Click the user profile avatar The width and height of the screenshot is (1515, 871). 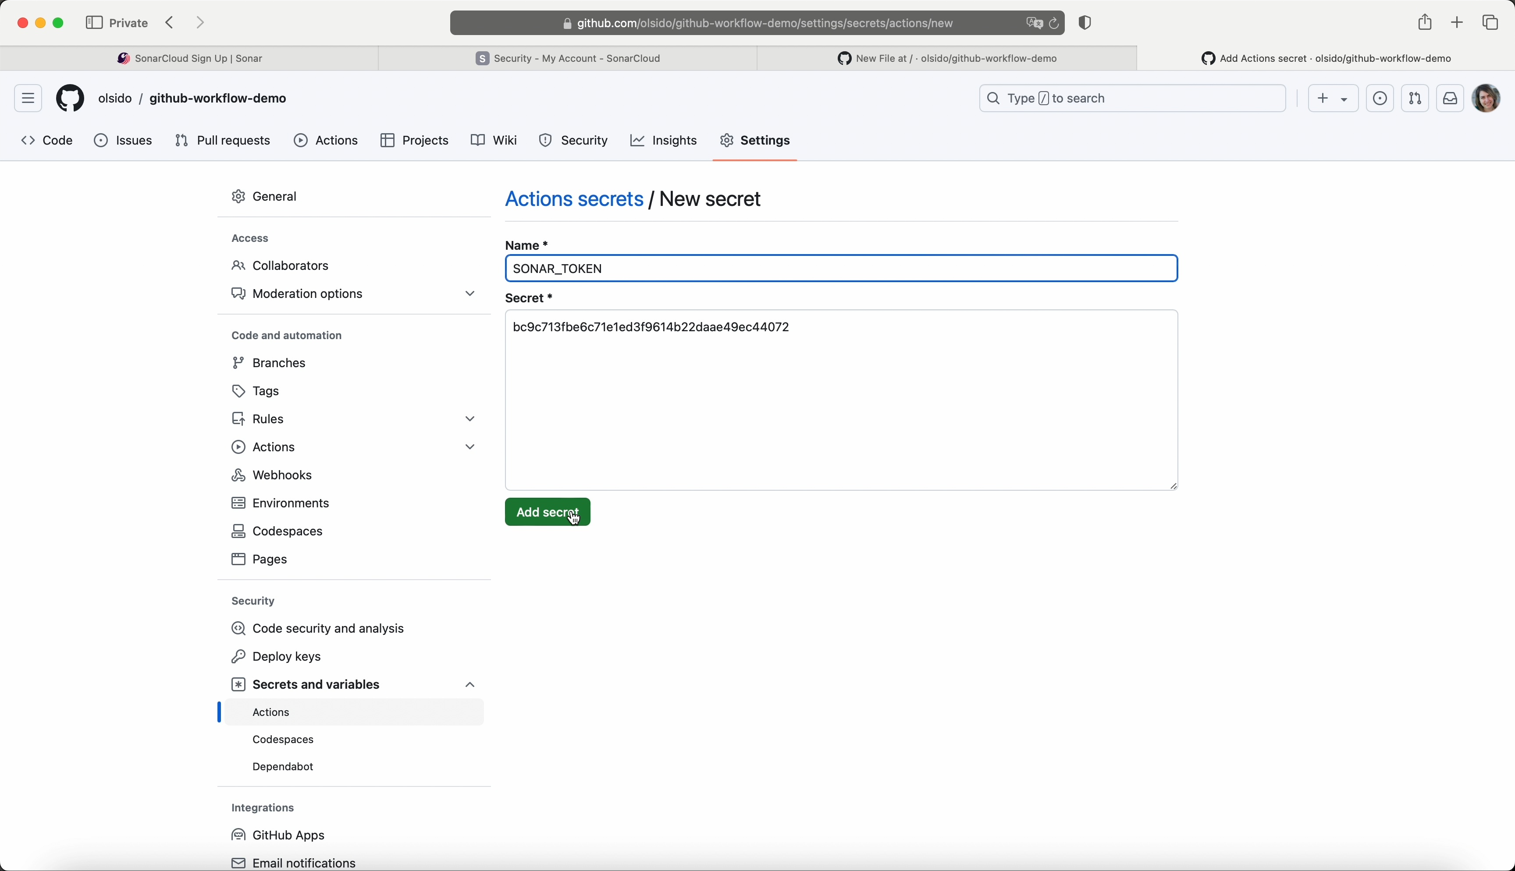(x=1487, y=99)
